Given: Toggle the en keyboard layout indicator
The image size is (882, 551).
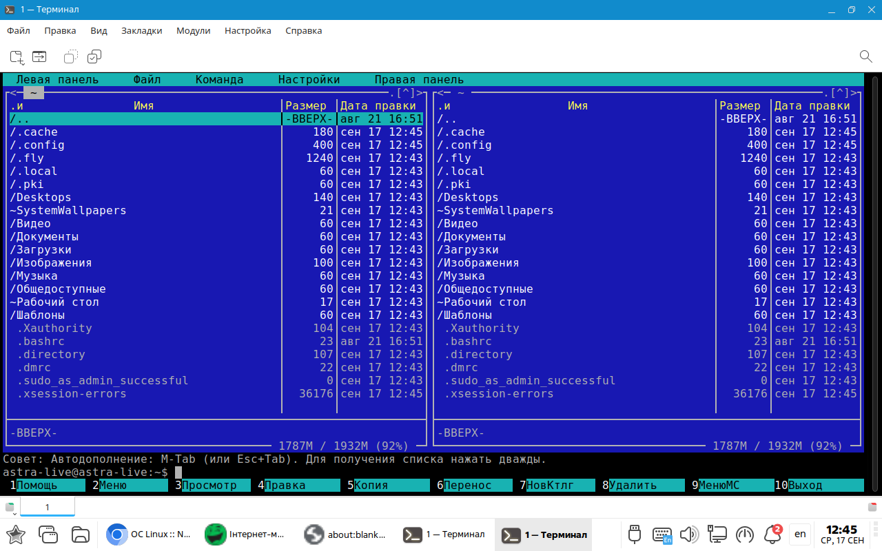Looking at the screenshot, I should (800, 534).
